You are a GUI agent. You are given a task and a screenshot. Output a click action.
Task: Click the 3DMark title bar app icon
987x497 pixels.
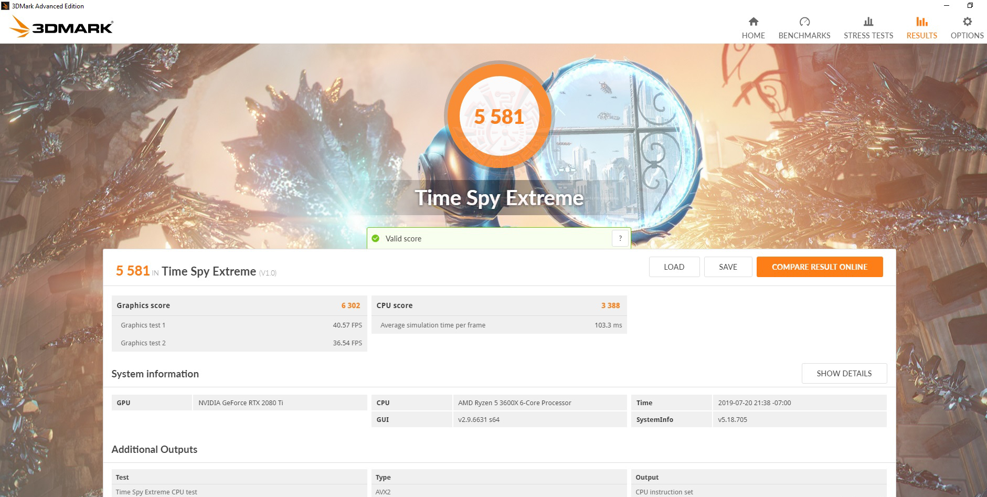[x=5, y=6]
